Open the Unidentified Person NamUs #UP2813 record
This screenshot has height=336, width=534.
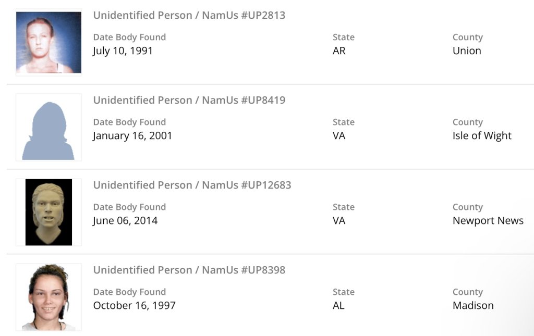(x=189, y=15)
